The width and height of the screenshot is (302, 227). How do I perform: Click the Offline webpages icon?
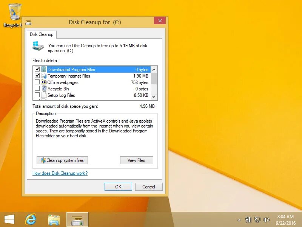43,82
